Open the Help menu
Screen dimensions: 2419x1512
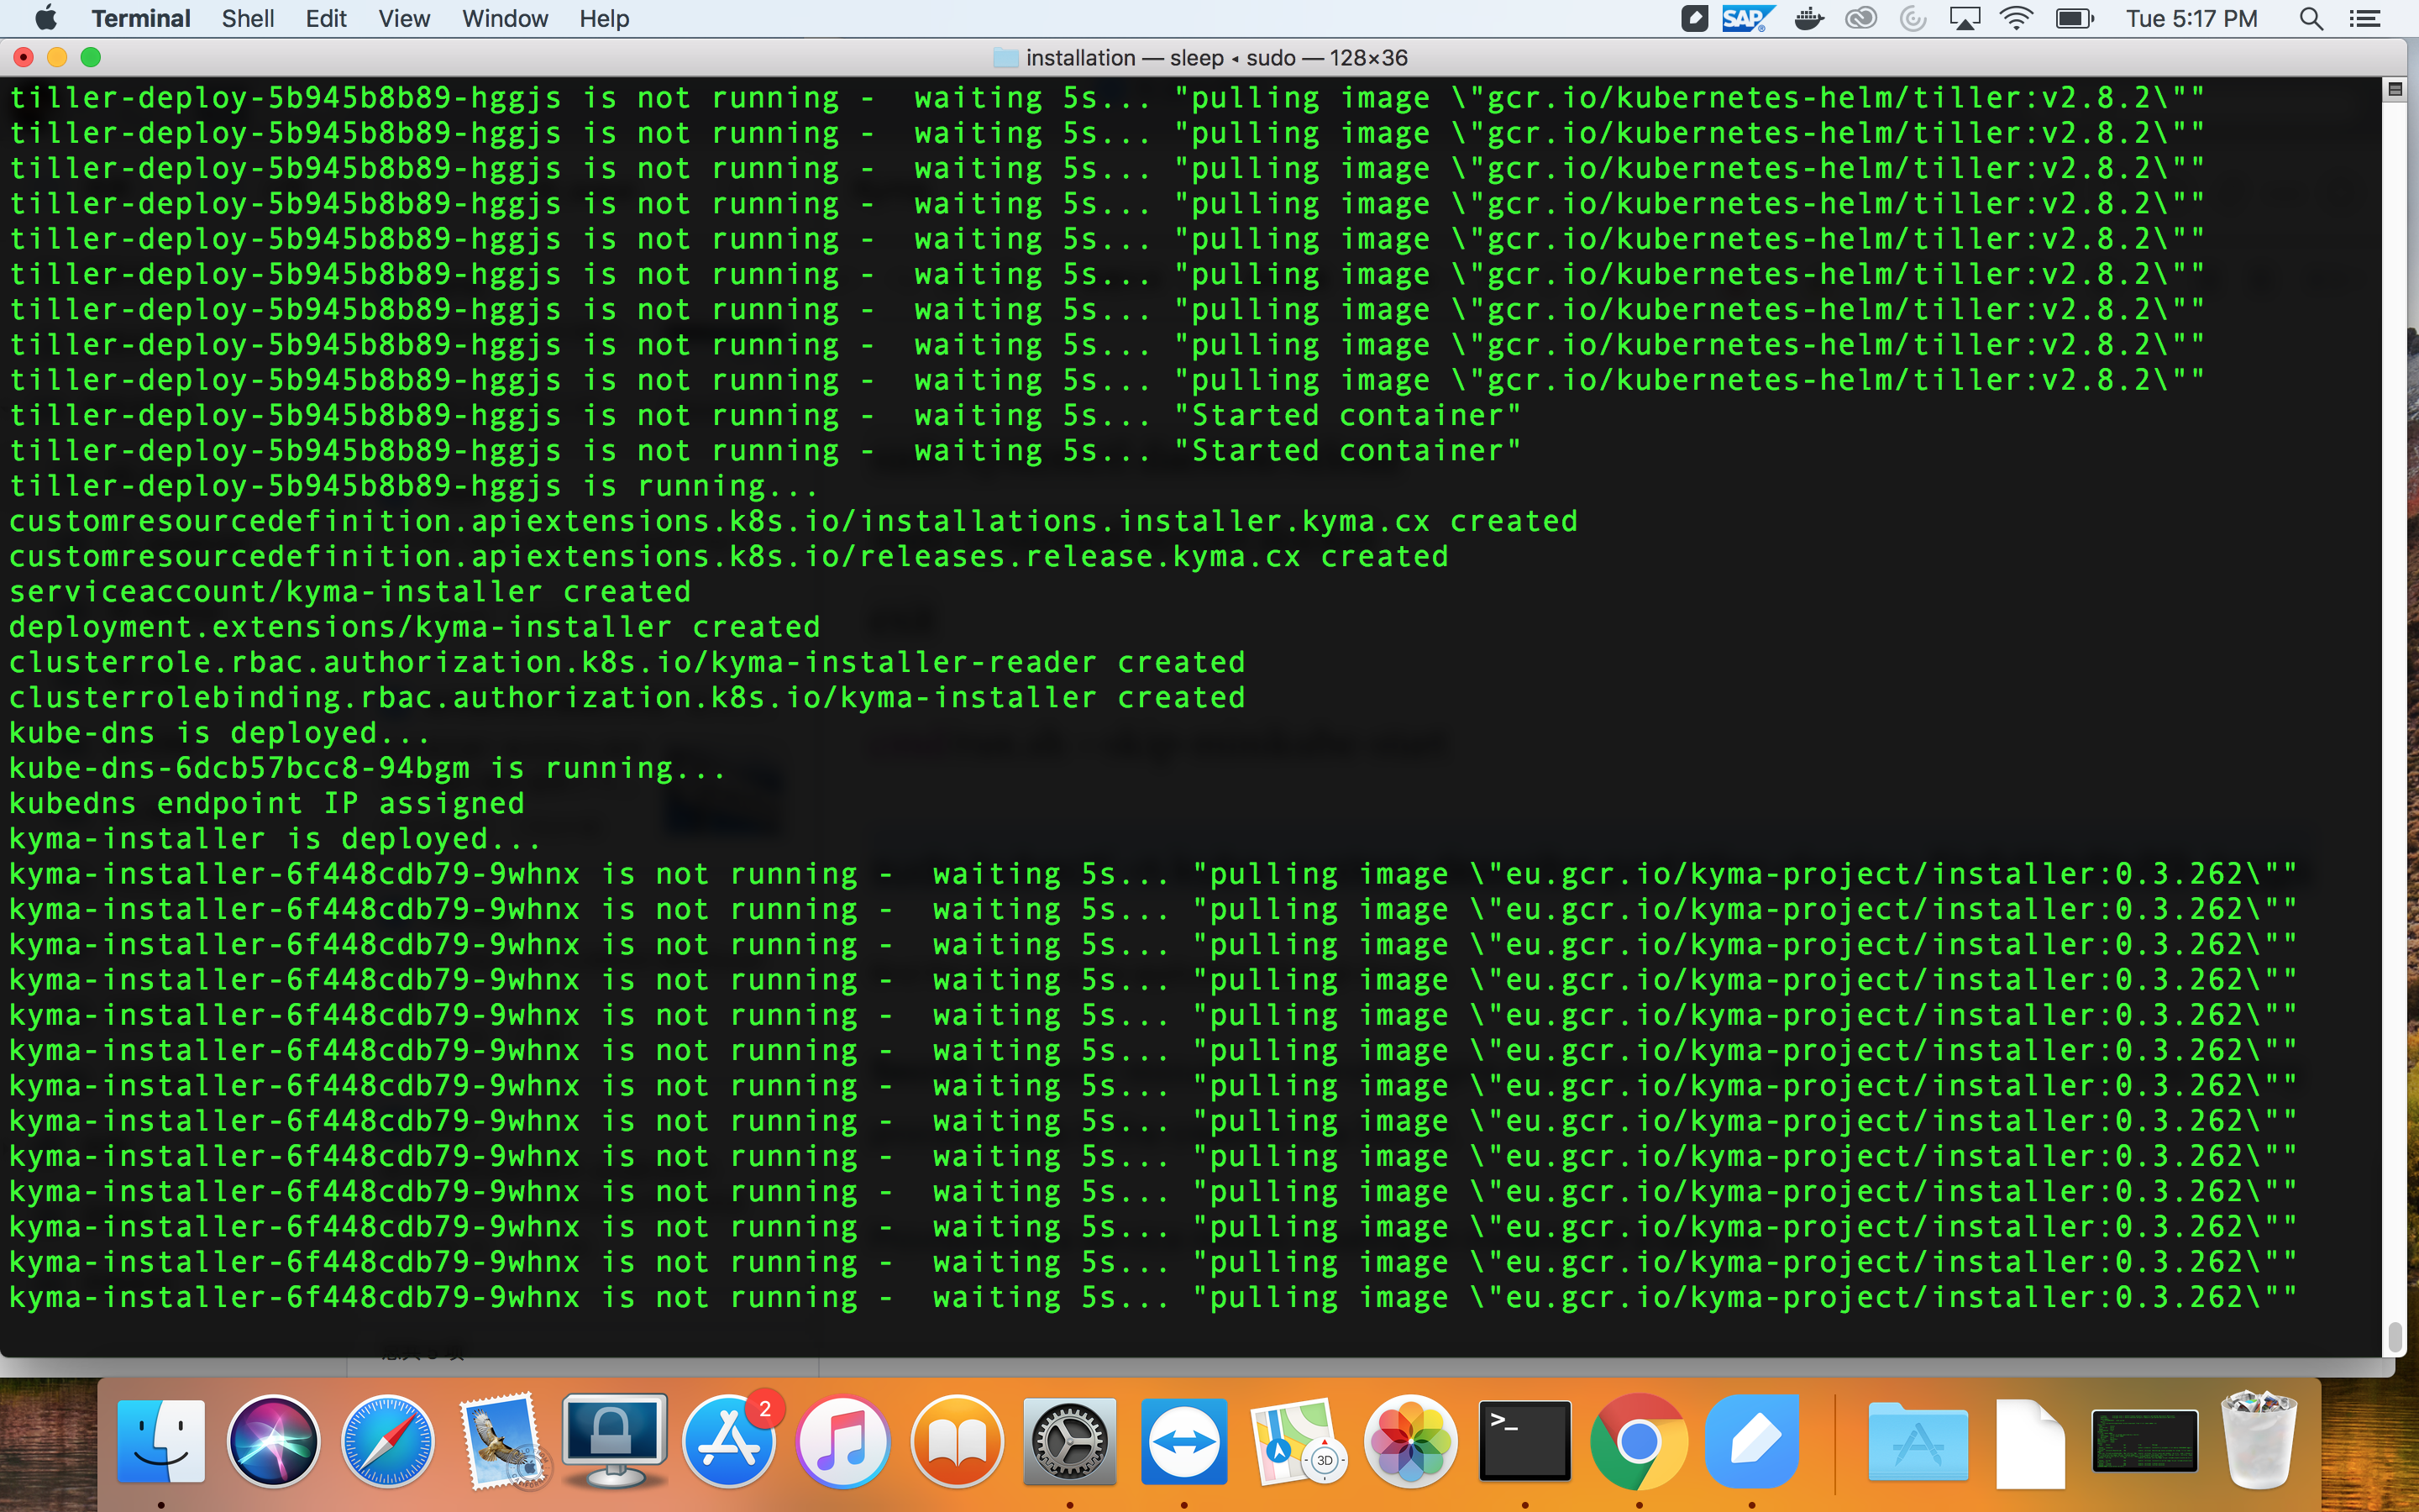tap(604, 18)
